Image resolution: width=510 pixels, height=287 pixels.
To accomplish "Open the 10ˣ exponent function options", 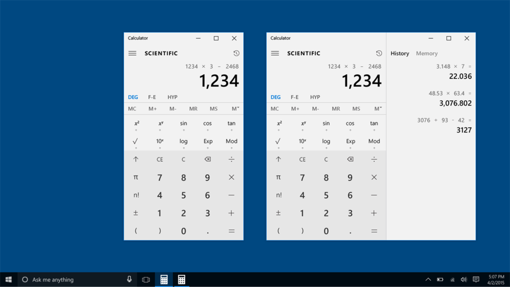I will pos(159,141).
